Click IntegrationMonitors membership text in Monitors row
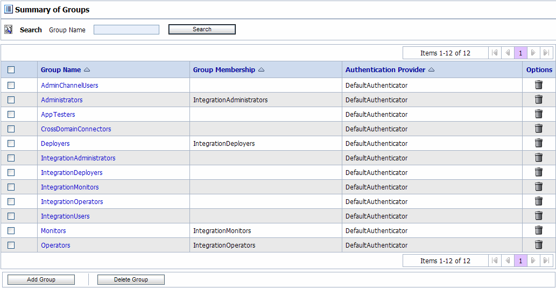 pos(222,230)
